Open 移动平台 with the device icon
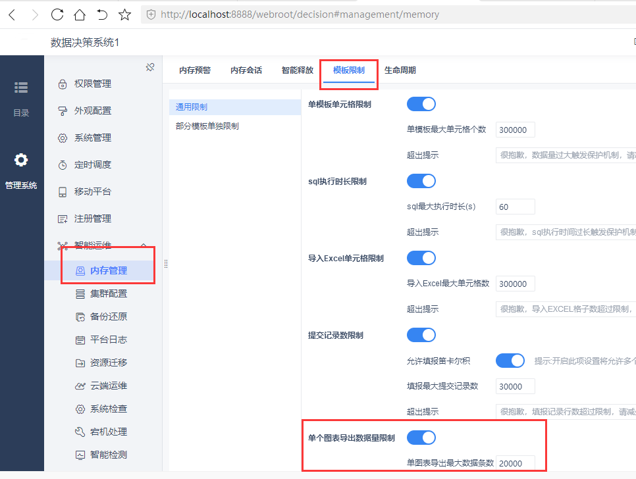Screen dimensions: 636x479 click(63, 191)
